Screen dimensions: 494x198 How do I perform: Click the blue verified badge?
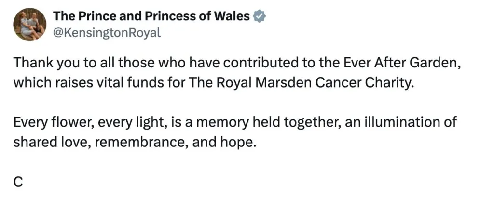(x=260, y=16)
